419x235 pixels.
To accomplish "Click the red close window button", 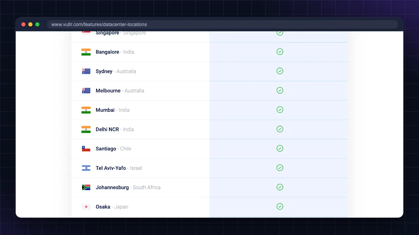I will [x=23, y=24].
